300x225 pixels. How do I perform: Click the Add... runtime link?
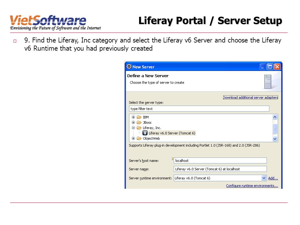tap(273, 178)
